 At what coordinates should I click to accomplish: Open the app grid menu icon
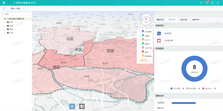pyautogui.click(x=4, y=3)
